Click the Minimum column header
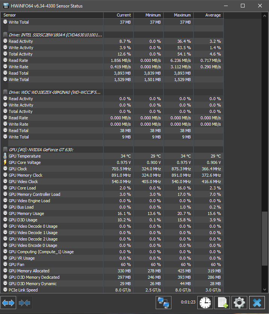269x314 pixels. 149,15
